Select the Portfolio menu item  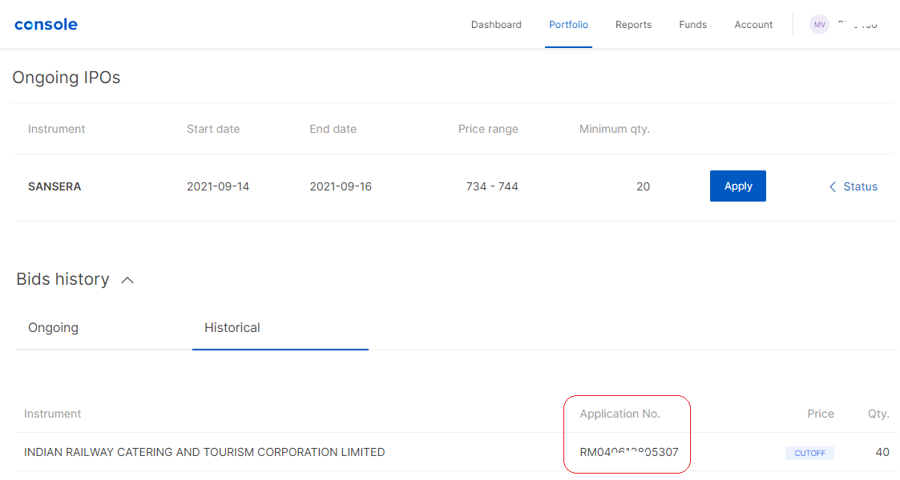[x=568, y=25]
